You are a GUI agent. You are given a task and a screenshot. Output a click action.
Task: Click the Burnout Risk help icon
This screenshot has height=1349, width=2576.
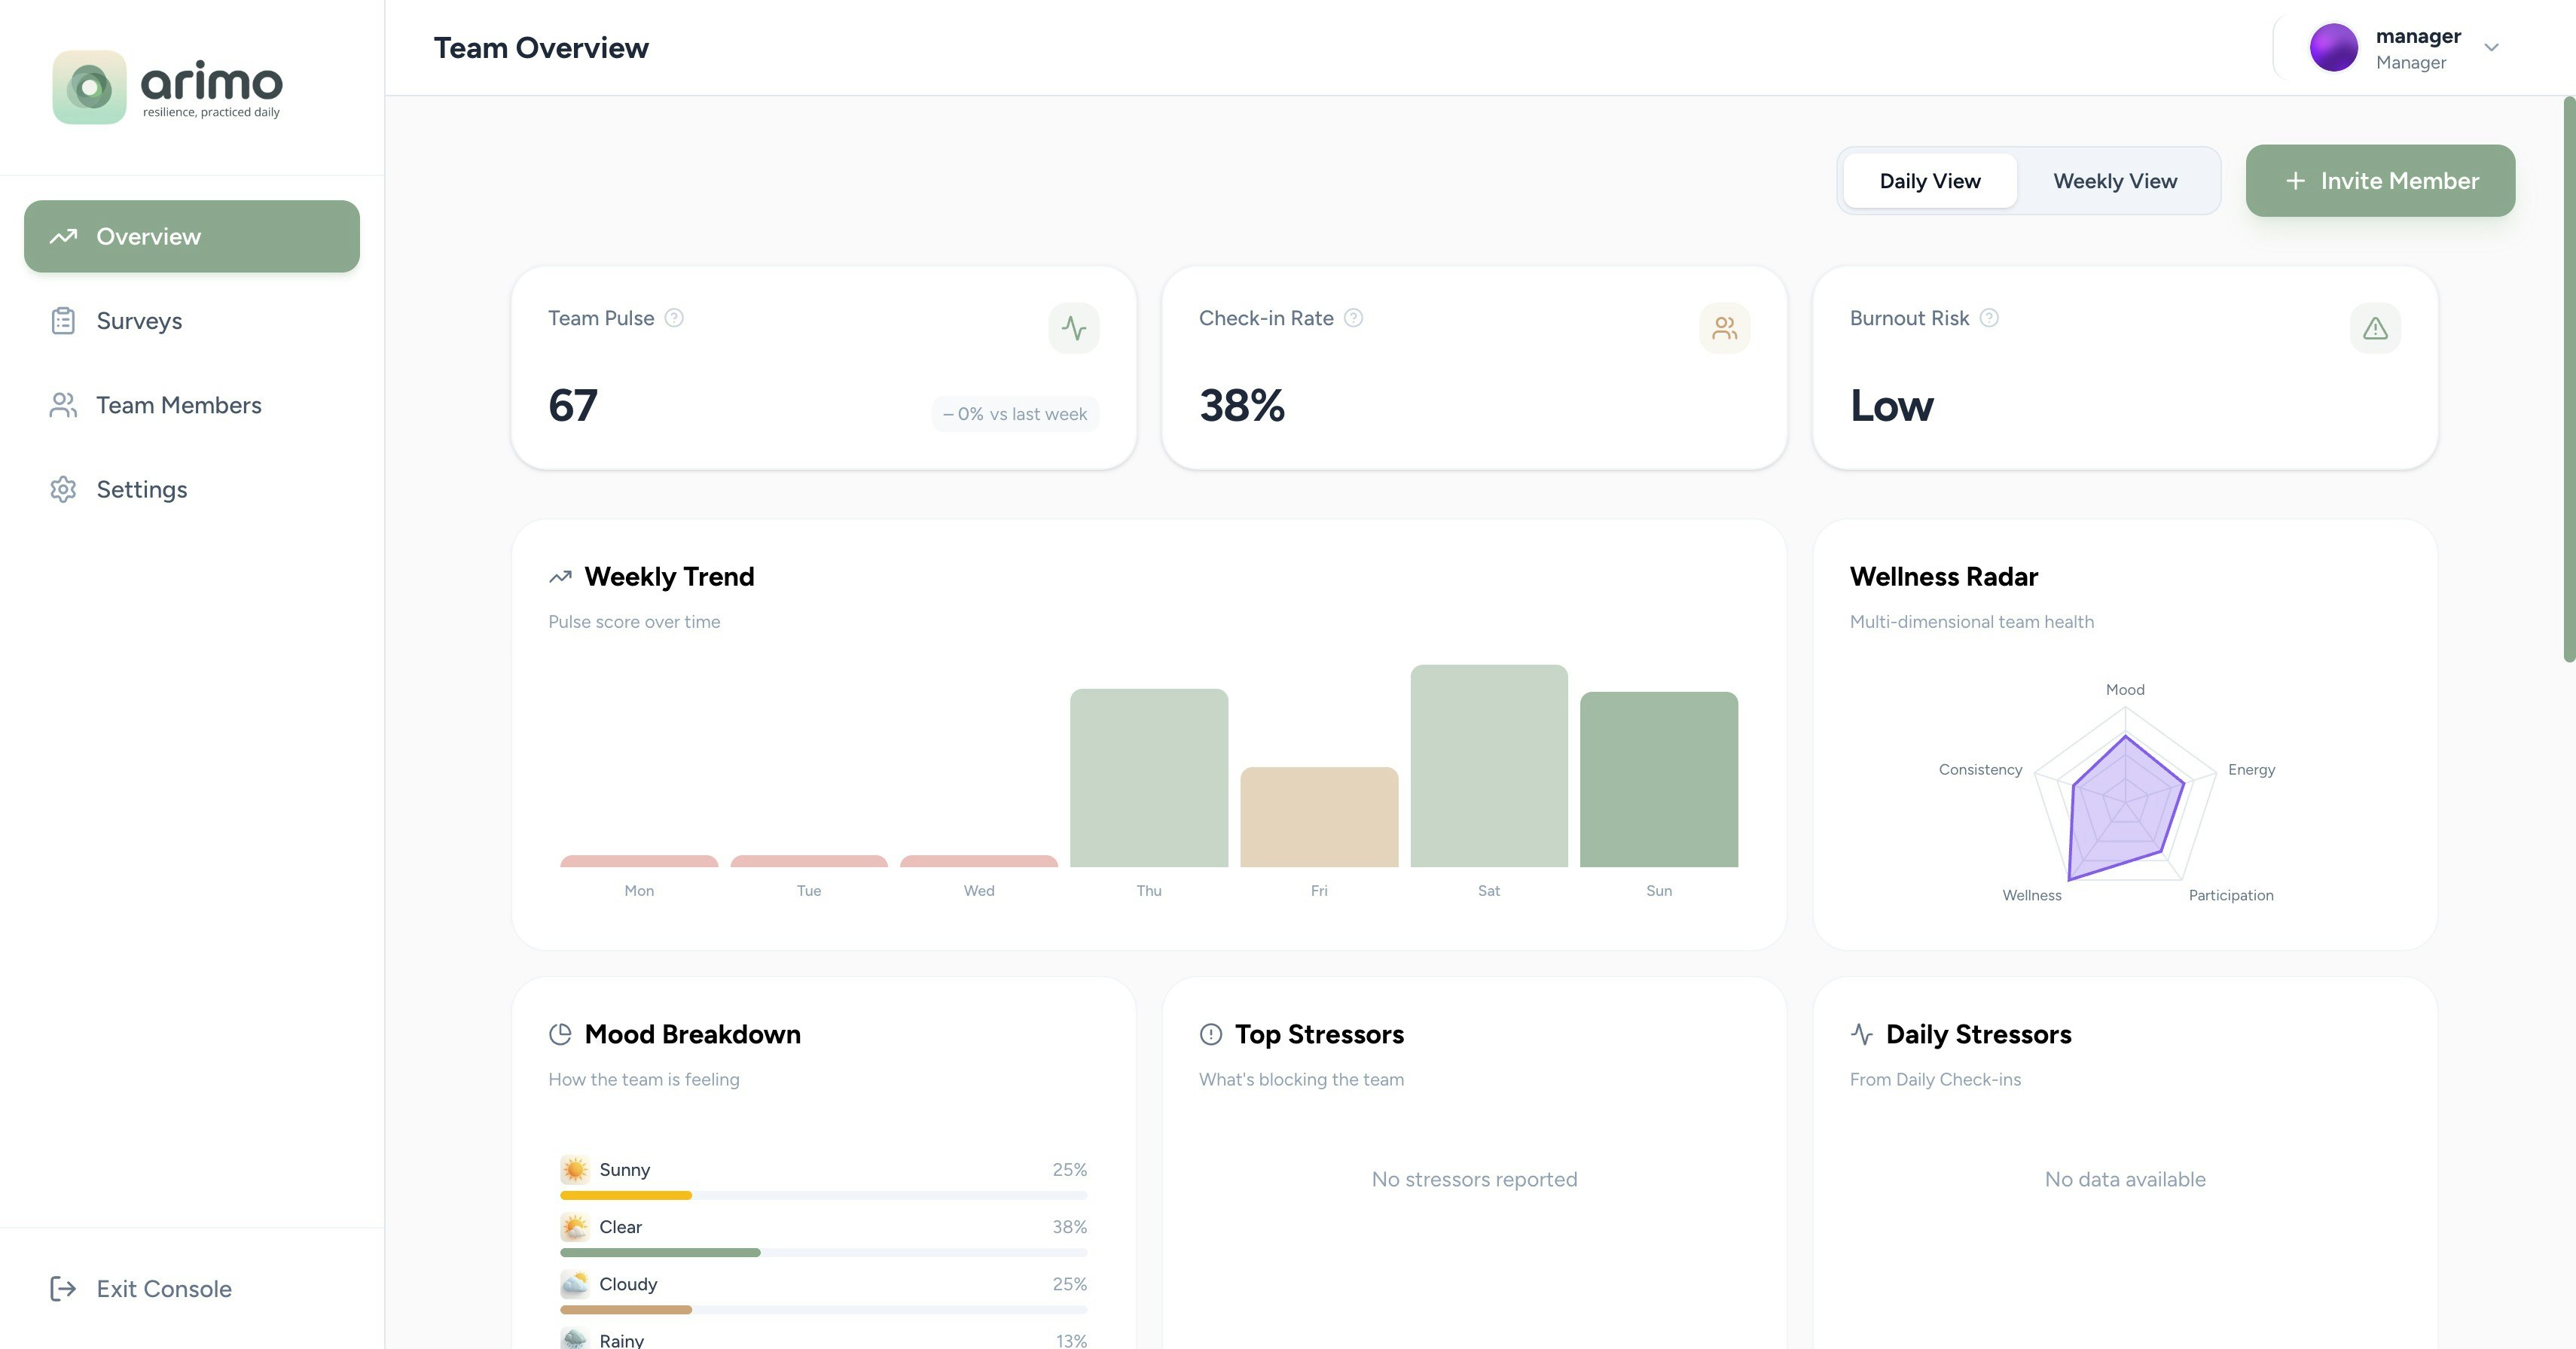coord(1989,318)
